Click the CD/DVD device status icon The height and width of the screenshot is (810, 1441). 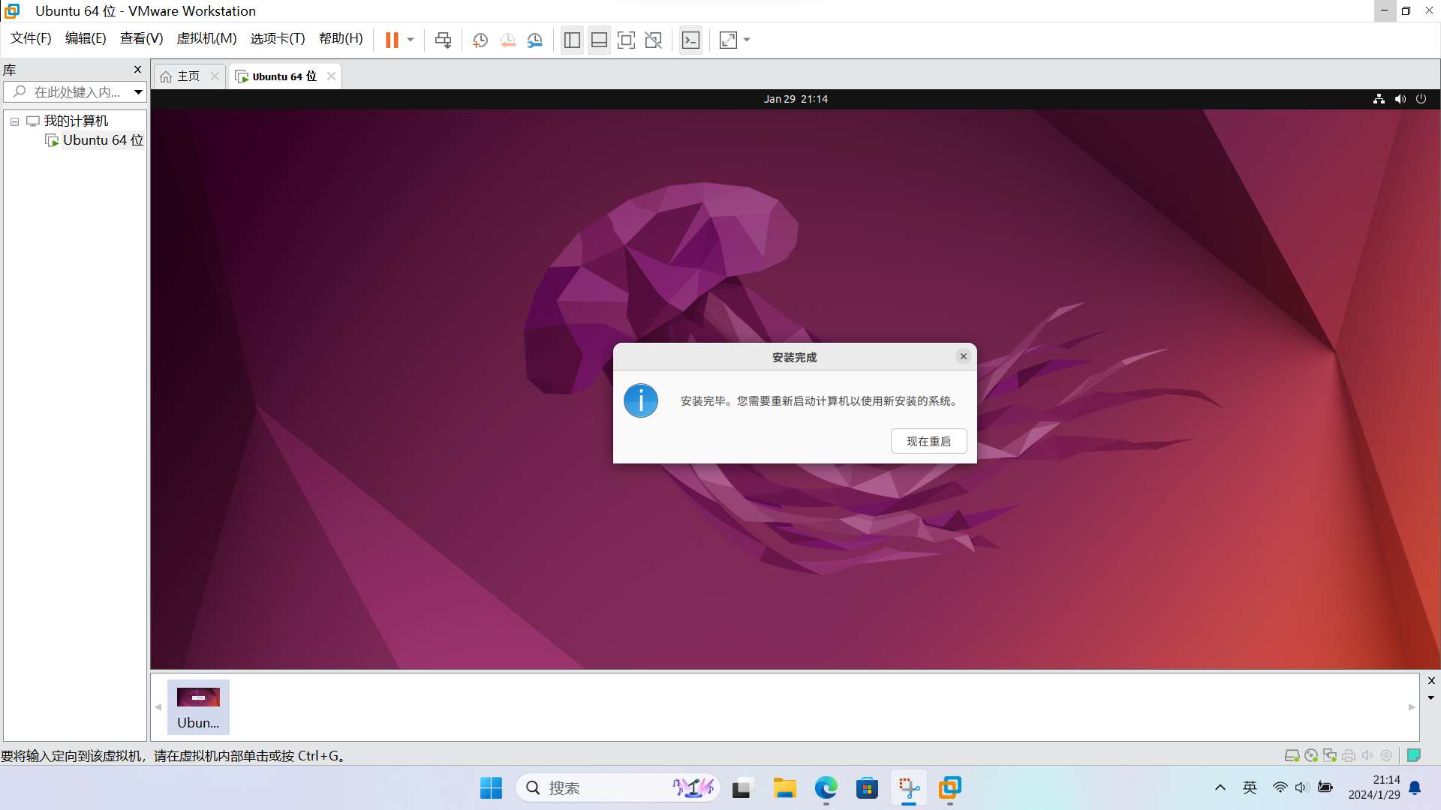coord(1311,756)
